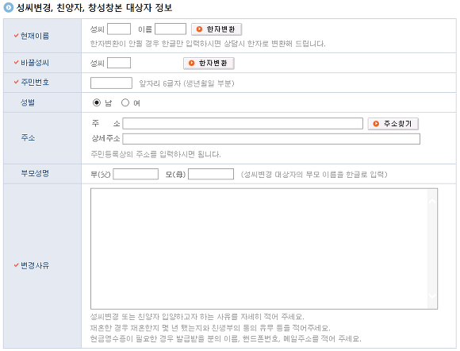460x351 pixels.
Task: Click the 주소 address input field
Action: click(x=243, y=123)
